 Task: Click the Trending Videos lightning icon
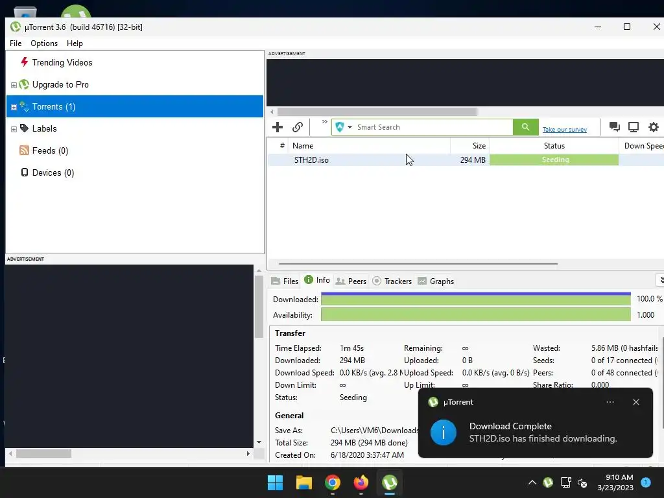tap(25, 62)
